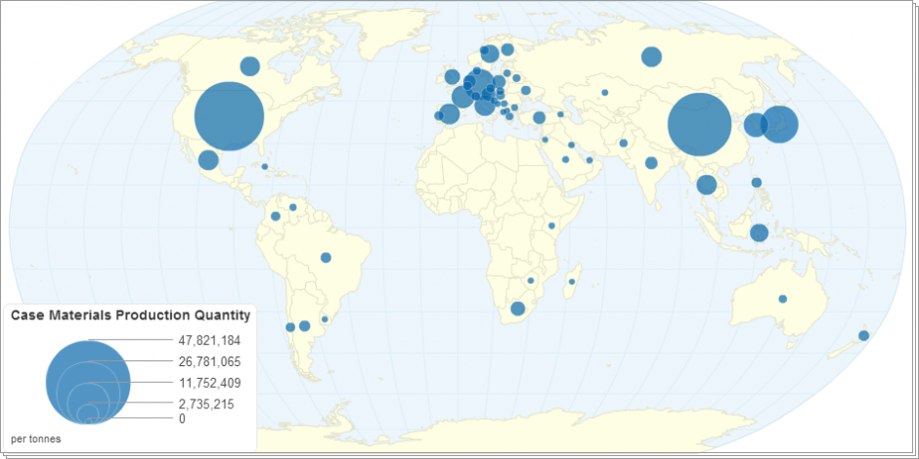The image size is (919, 459).
Task: Select the large China production bubble
Action: (699, 124)
